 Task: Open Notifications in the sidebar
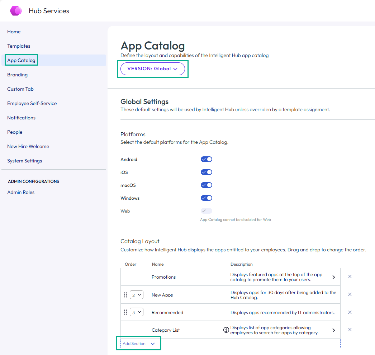[x=21, y=118]
